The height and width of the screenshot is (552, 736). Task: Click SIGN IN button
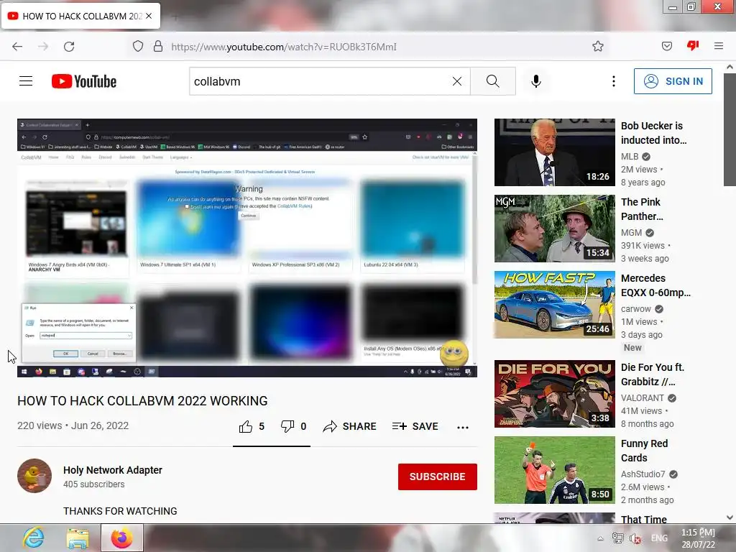(673, 81)
